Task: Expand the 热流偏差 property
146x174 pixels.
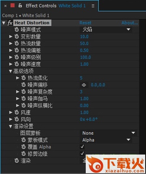Action: 11,50
